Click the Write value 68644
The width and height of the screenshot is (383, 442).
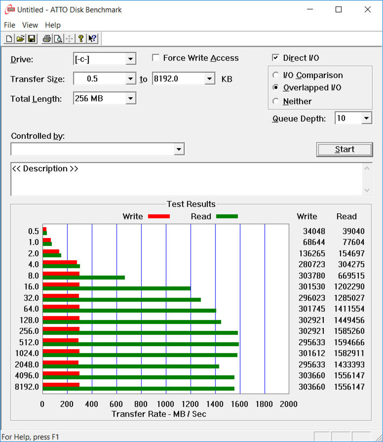point(314,242)
